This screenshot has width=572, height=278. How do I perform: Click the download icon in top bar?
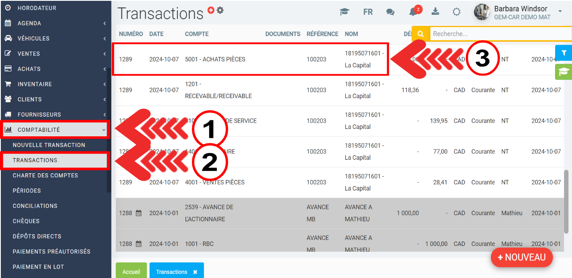[435, 11]
